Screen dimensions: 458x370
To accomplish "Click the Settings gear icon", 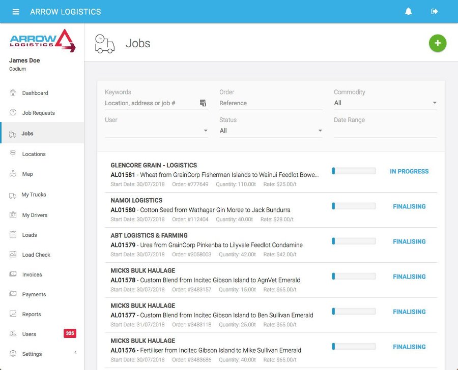I will point(13,353).
